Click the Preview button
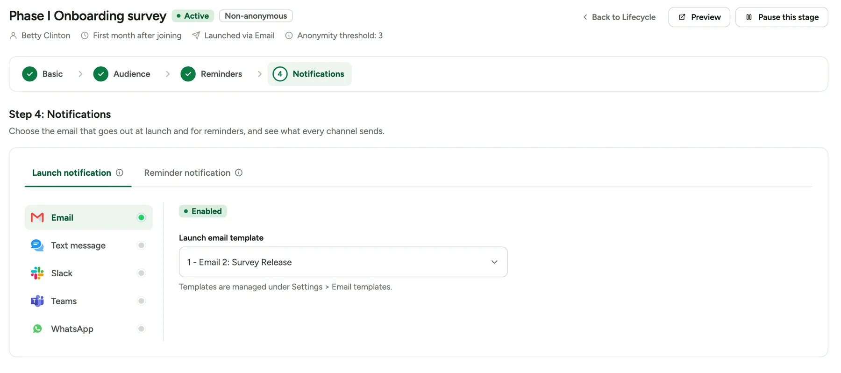This screenshot has width=841, height=373. (699, 17)
